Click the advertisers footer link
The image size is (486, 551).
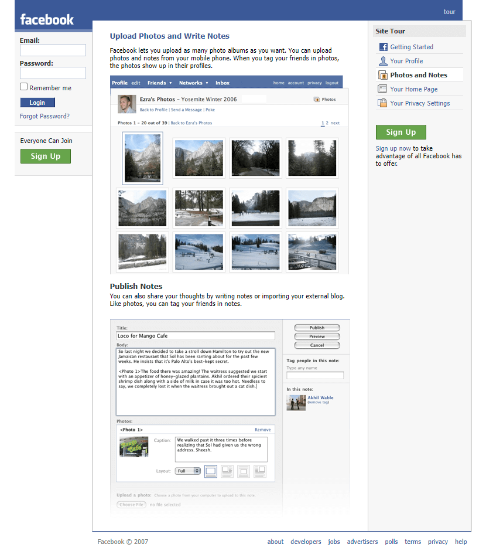tap(362, 542)
